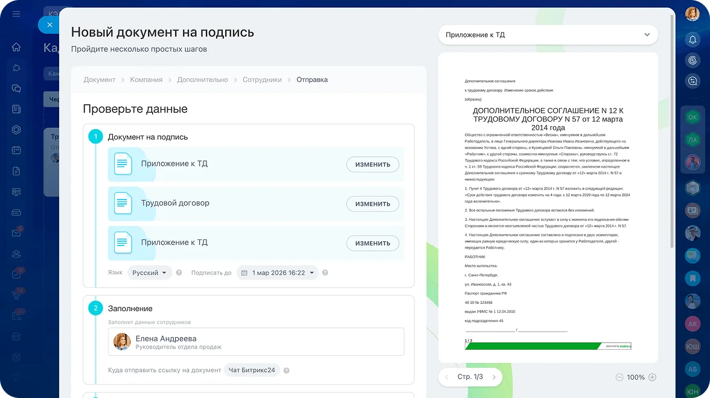Open the АК contact avatar

692,324
